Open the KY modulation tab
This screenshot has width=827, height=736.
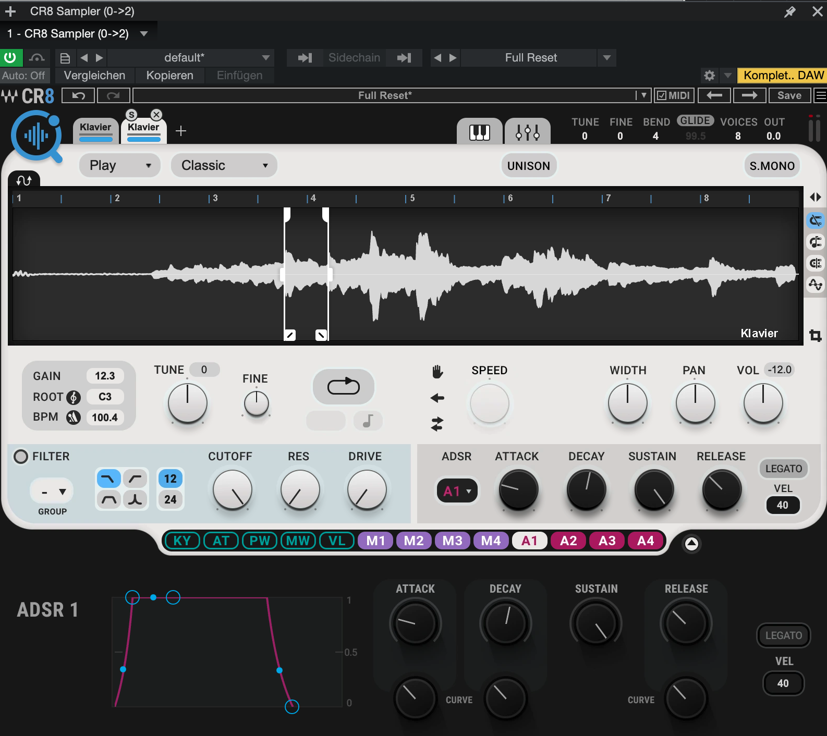pyautogui.click(x=182, y=541)
